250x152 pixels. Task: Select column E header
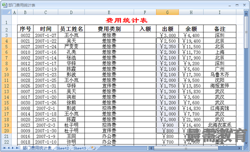(x=109, y=12)
